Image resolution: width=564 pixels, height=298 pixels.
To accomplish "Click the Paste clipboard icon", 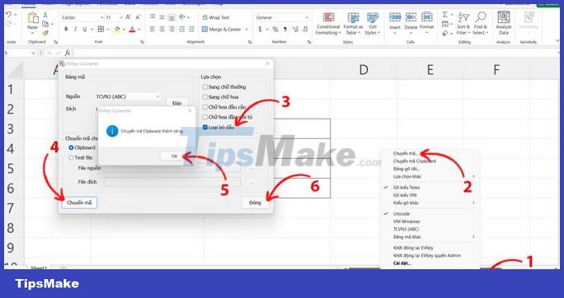I will pyautogui.click(x=33, y=18).
